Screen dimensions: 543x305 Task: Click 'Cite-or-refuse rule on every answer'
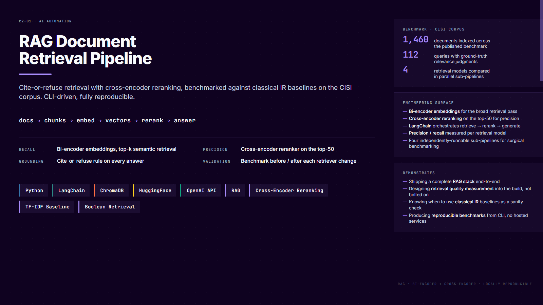100,161
